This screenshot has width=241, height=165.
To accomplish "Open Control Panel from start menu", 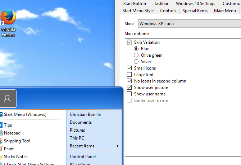I will [83, 157].
